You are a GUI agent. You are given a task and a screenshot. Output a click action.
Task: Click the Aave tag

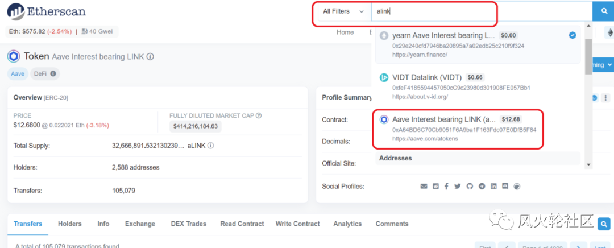18,73
